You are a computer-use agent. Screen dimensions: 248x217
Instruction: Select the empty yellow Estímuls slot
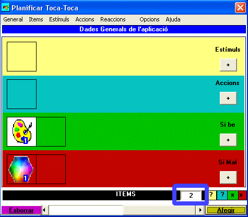pyautogui.click(x=21, y=56)
